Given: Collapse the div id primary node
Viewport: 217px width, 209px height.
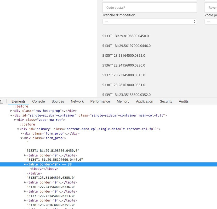Looking at the screenshot, I should pos(18,129).
